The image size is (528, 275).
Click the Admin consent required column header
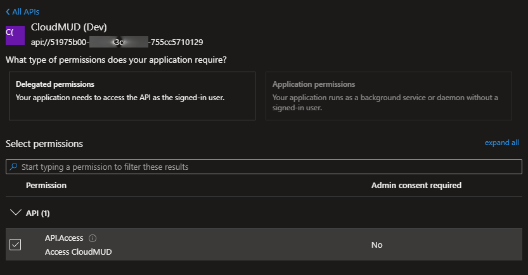416,186
